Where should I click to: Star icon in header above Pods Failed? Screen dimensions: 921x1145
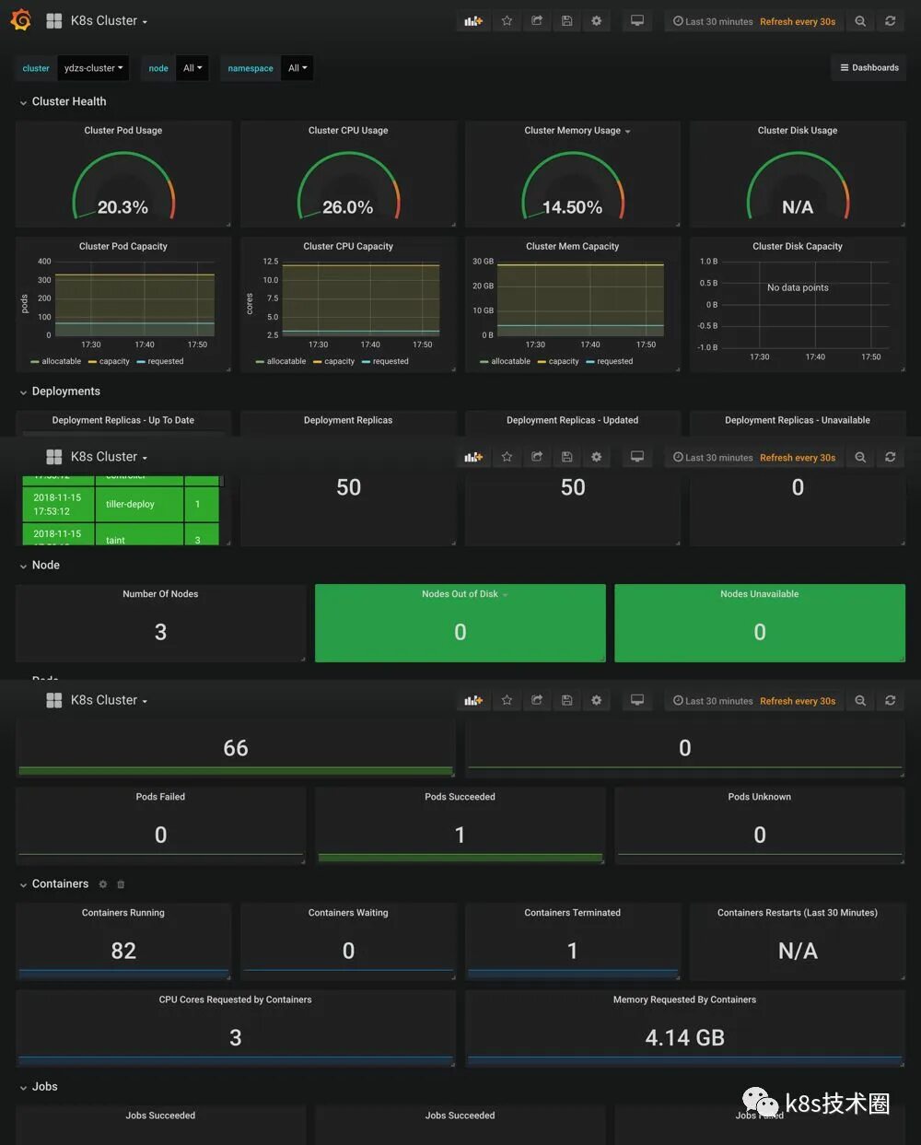pos(507,701)
